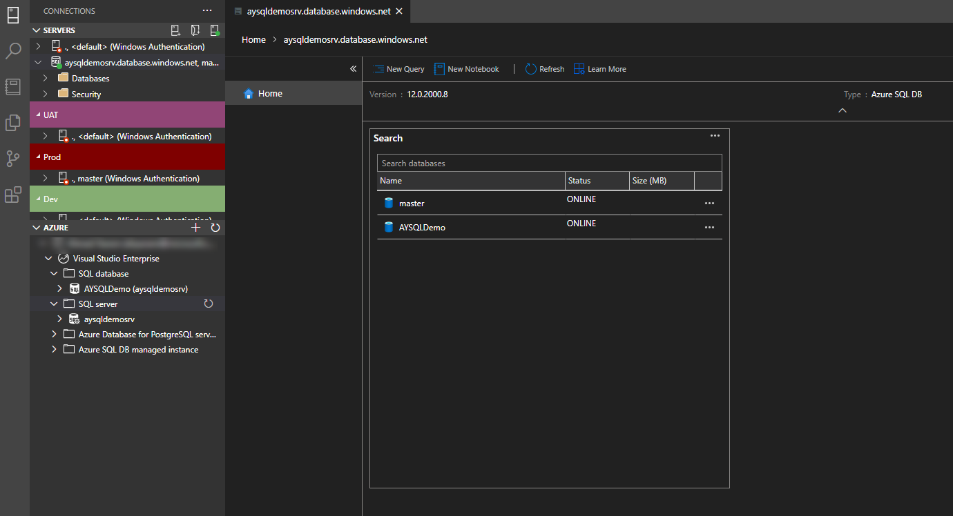Open the Notebooks view in activity bar
This screenshot has width=953, height=516.
(14, 87)
